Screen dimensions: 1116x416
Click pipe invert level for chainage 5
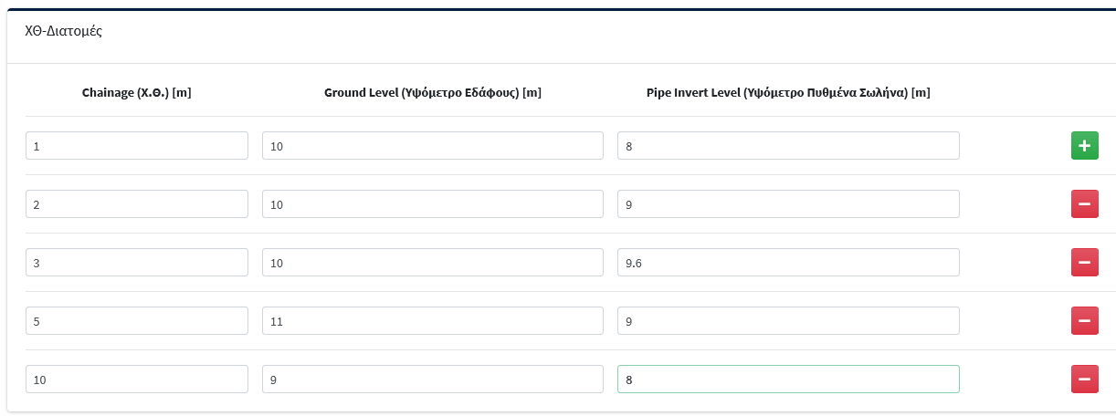(788, 321)
